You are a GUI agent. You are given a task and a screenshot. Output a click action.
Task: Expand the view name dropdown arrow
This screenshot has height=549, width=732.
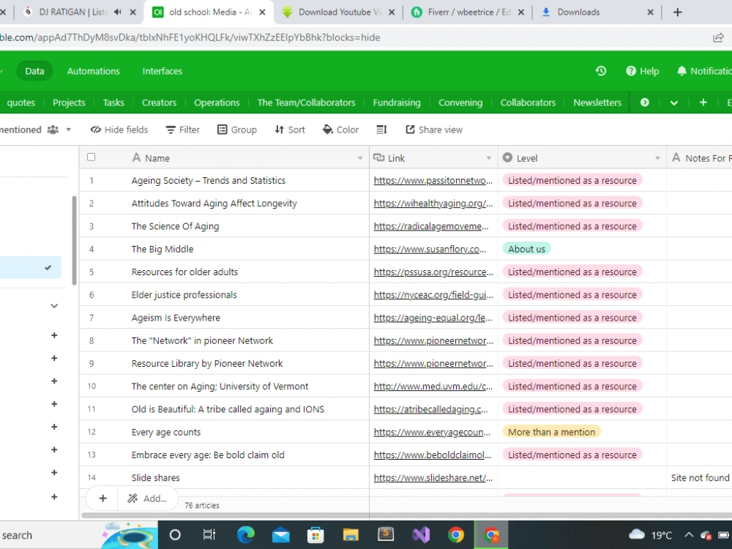point(69,130)
